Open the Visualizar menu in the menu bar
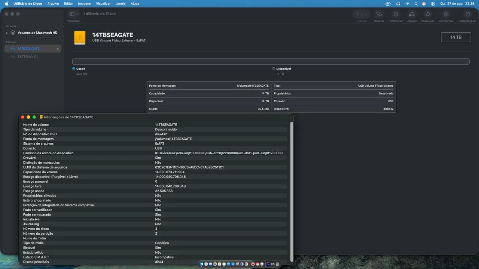 (x=103, y=4)
